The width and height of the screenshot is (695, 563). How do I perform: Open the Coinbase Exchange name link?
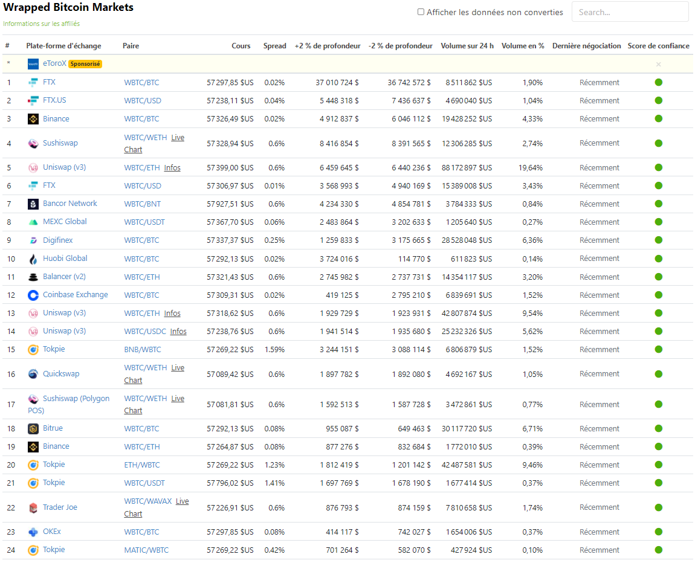76,295
